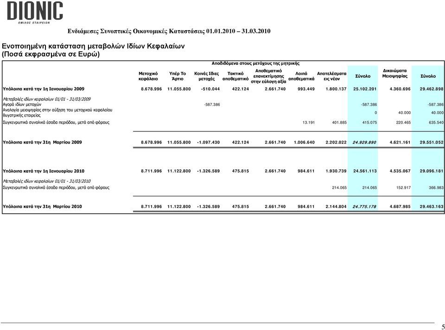Click the total '25.102.201'

pos(365,89)
